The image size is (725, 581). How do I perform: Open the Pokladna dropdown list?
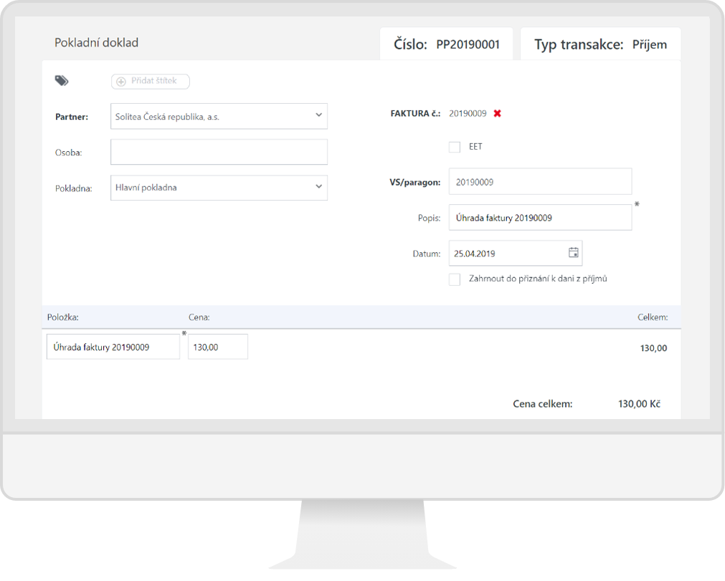(318, 188)
